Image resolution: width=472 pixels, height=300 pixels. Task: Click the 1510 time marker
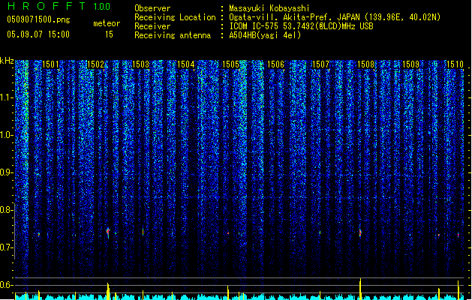coord(455,64)
